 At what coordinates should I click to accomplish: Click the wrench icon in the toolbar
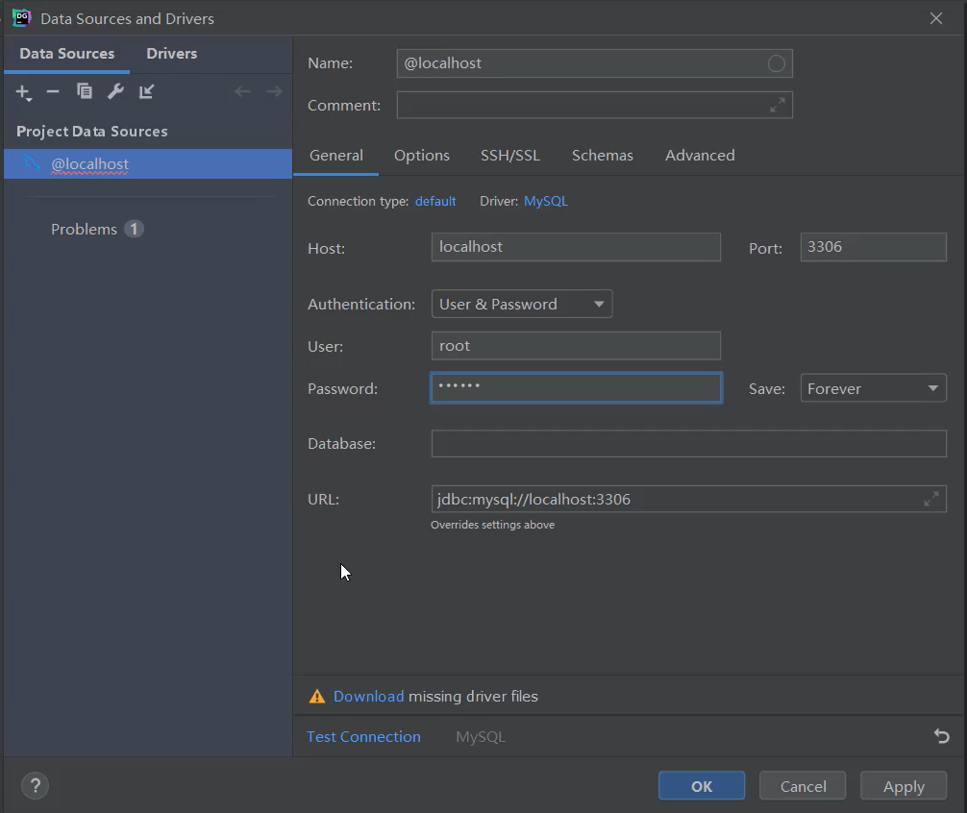pos(115,91)
